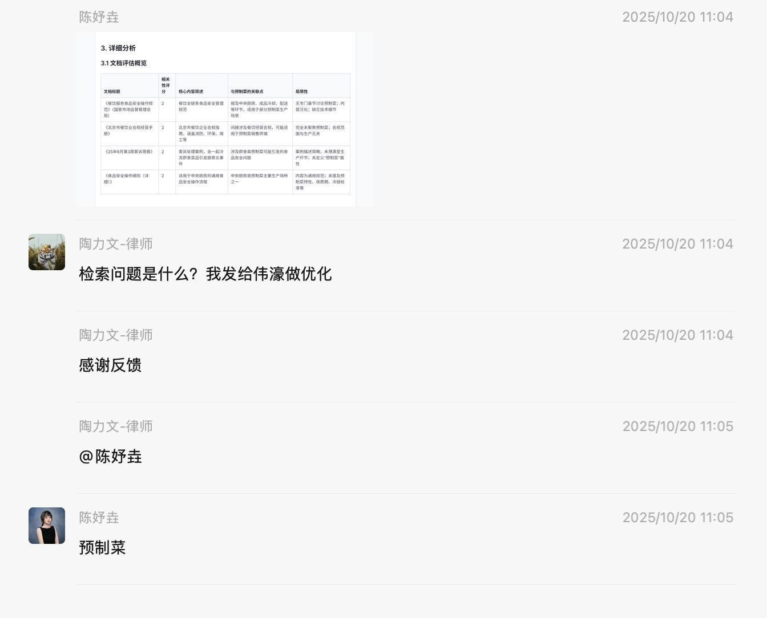Open the document table image thumbnail
The width and height of the screenshot is (767, 618).
click(x=225, y=119)
